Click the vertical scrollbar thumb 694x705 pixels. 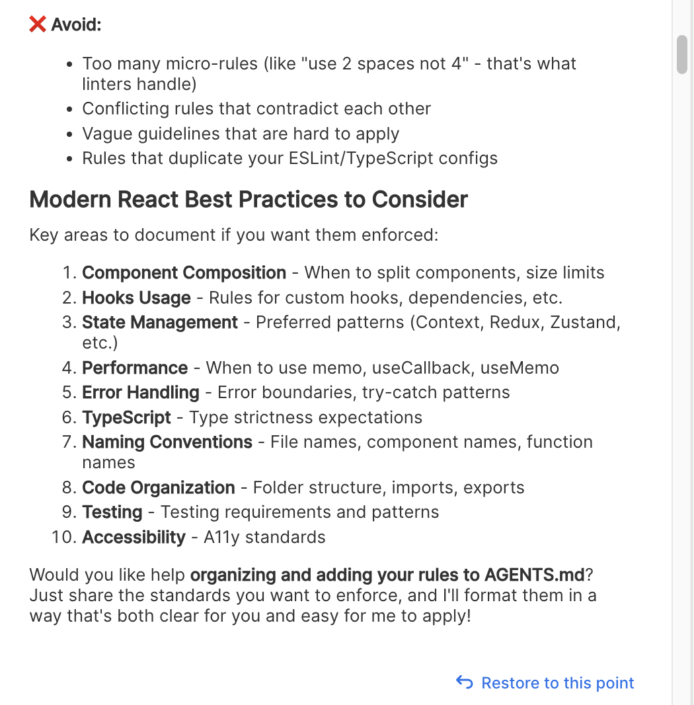pos(682,55)
